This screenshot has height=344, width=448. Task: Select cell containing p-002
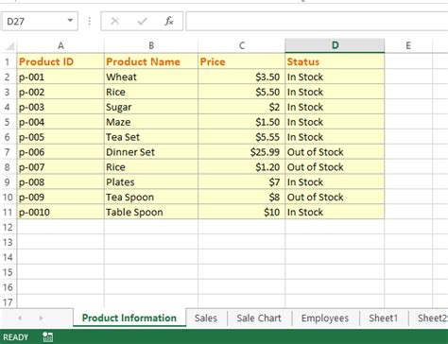60,92
